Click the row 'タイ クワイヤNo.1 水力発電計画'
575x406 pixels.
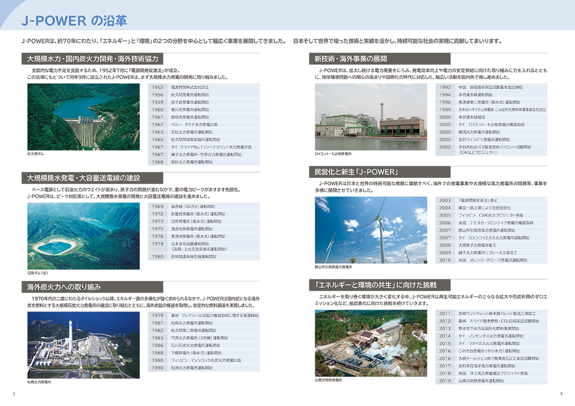[x=204, y=147]
